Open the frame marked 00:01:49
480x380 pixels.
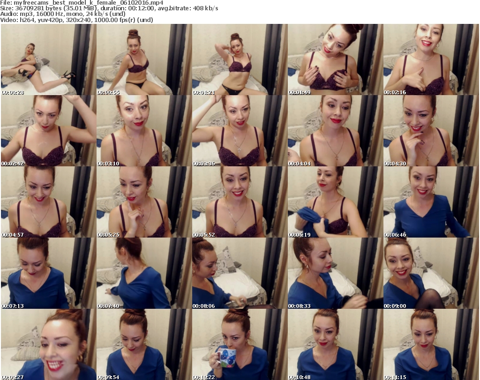coord(336,60)
